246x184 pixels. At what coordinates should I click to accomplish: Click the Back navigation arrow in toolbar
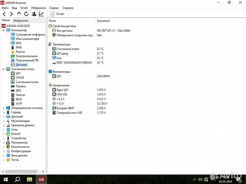click(4, 14)
